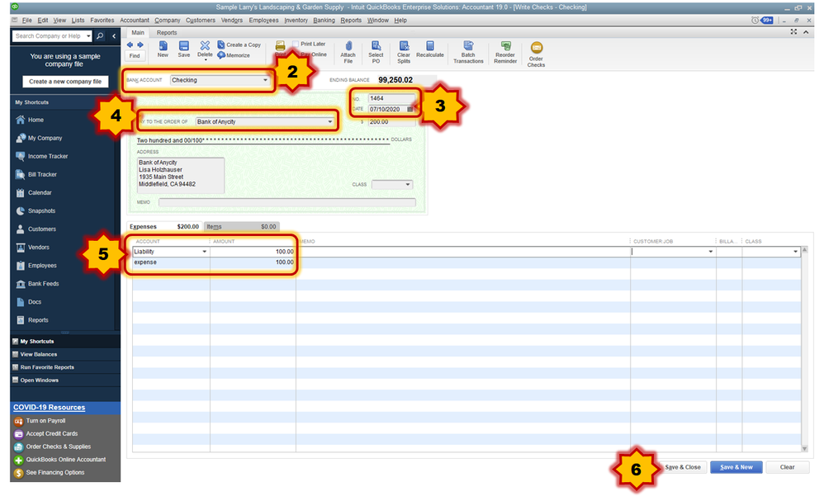Collapse the left sidebar with arrow icon
Screen dimensions: 824x496
tap(113, 35)
